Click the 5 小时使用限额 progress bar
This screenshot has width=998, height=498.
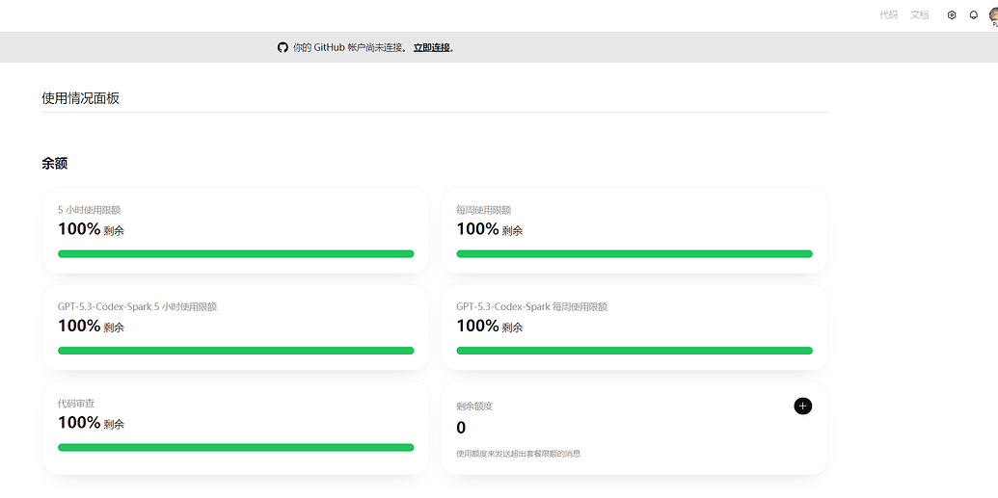(x=235, y=253)
